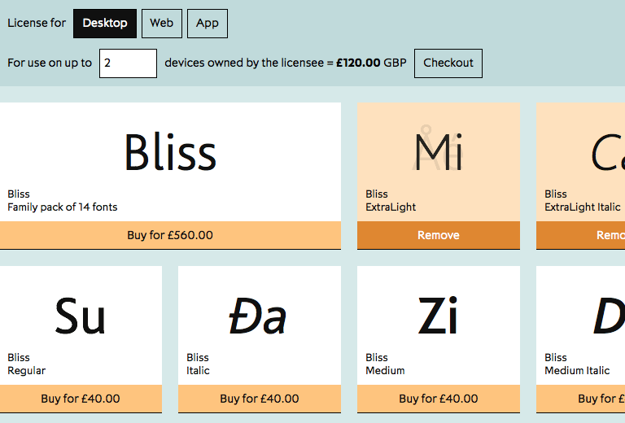Viewport: 625px width, 423px height.
Task: View the Mi ExtraLight glyph sample
Action: pyautogui.click(x=439, y=150)
